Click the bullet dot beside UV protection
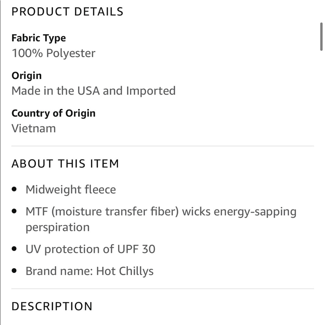Viewport: 325px width, 325px height. point(14,249)
